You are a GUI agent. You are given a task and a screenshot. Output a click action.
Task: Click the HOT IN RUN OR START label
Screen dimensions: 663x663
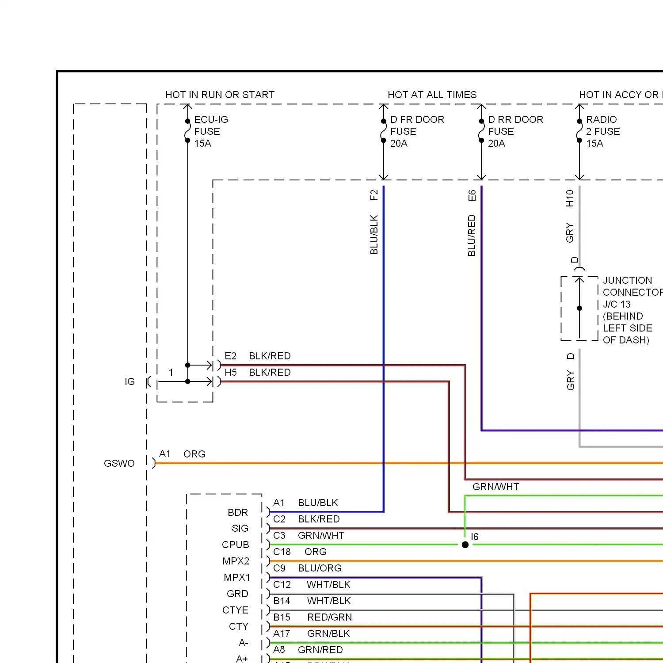220,95
